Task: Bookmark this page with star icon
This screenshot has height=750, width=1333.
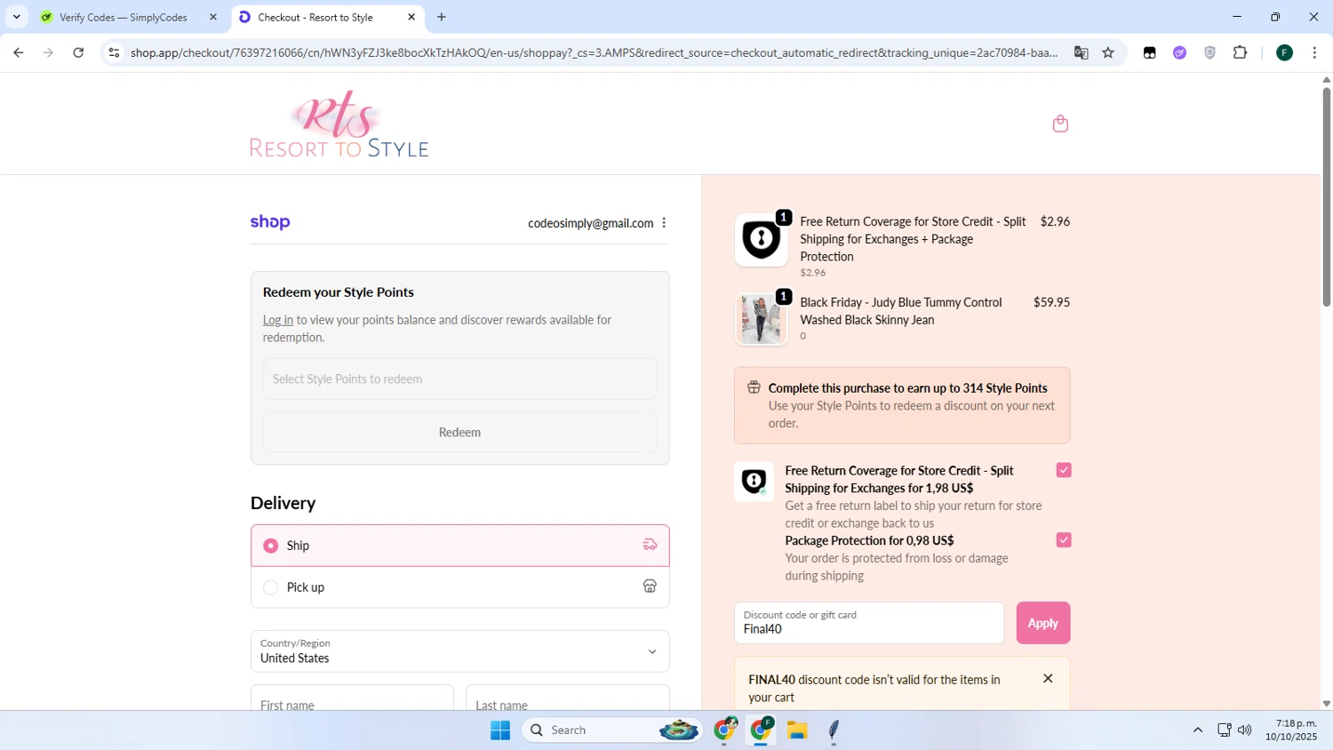Action: 1108,52
